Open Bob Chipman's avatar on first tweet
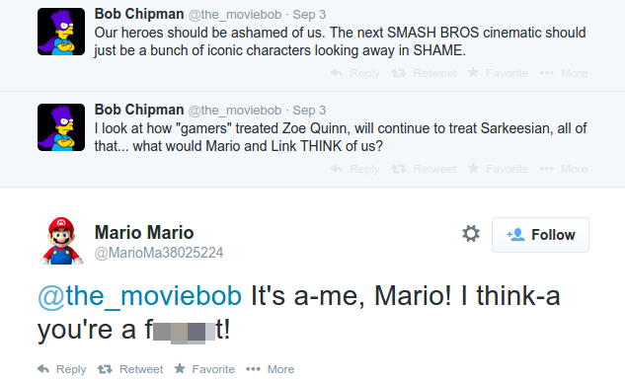Screen dimensions: 625x383 [x=61, y=32]
